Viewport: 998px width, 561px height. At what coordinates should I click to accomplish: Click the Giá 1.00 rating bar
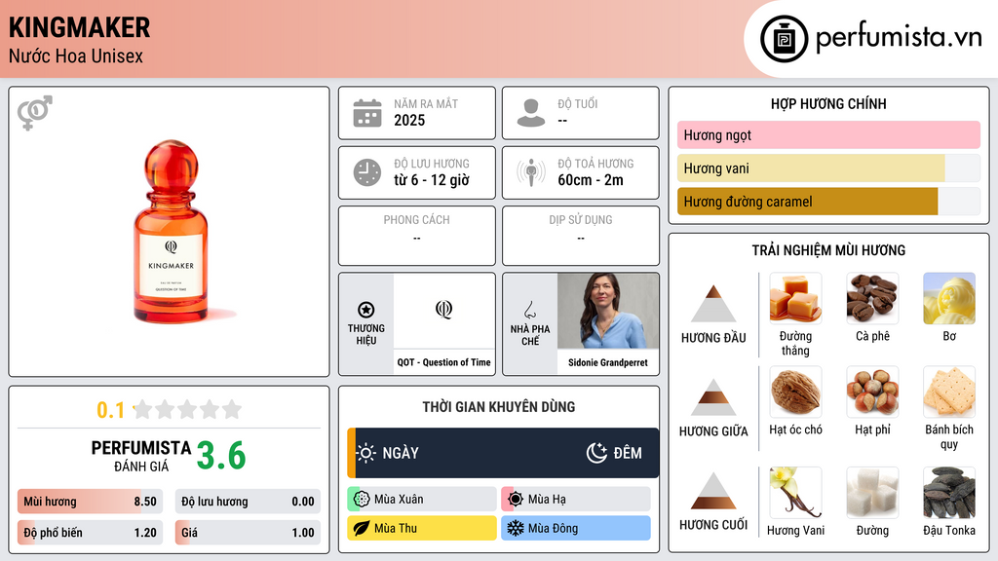(x=248, y=533)
